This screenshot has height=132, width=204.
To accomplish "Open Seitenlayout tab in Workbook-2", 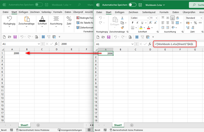I will 149,12.
